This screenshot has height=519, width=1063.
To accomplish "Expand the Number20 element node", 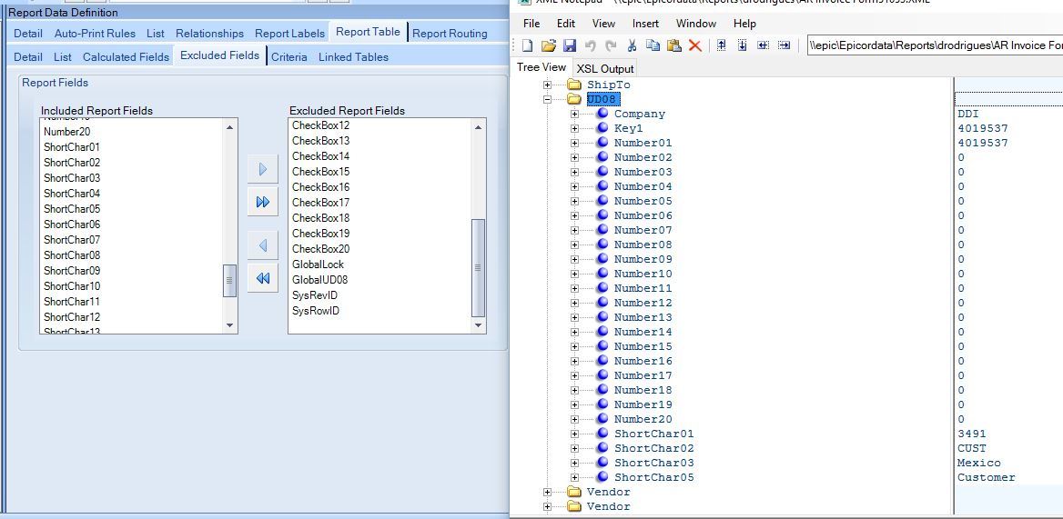I will pos(575,419).
